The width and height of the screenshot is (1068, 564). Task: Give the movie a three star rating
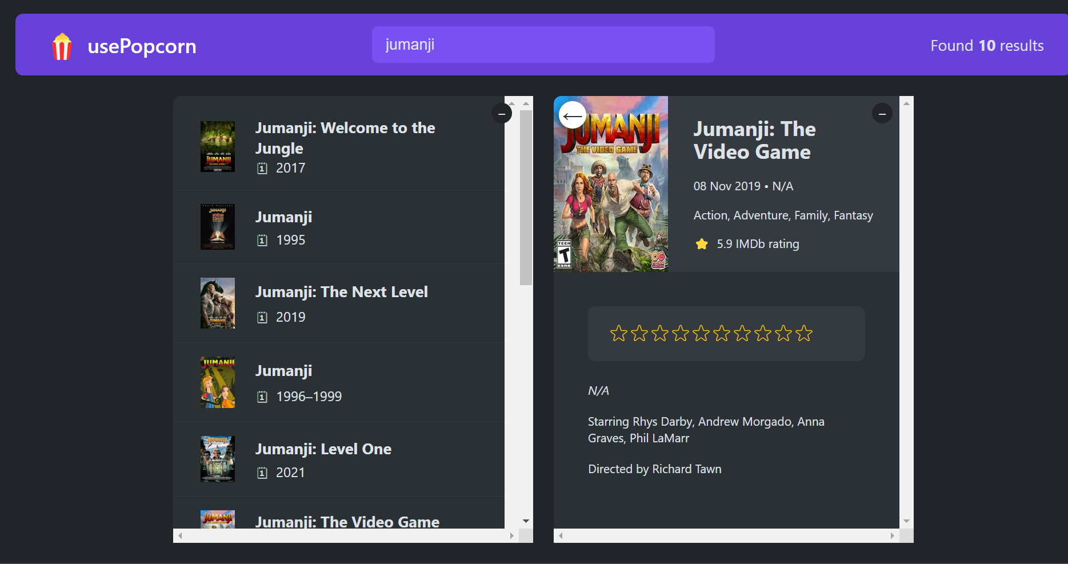tap(659, 333)
